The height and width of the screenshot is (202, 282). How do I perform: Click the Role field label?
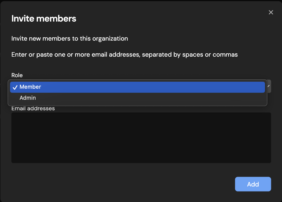tap(17, 75)
